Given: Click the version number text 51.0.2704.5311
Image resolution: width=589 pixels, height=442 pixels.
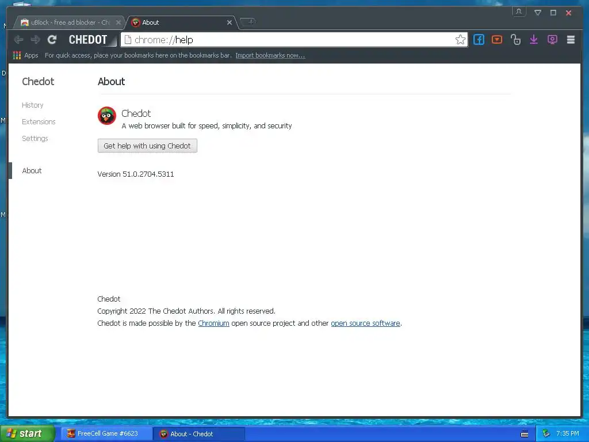Looking at the screenshot, I should pos(148,174).
